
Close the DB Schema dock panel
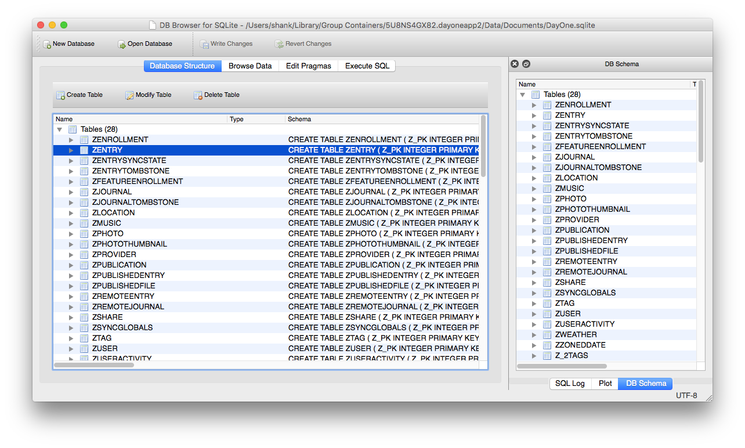pyautogui.click(x=515, y=64)
